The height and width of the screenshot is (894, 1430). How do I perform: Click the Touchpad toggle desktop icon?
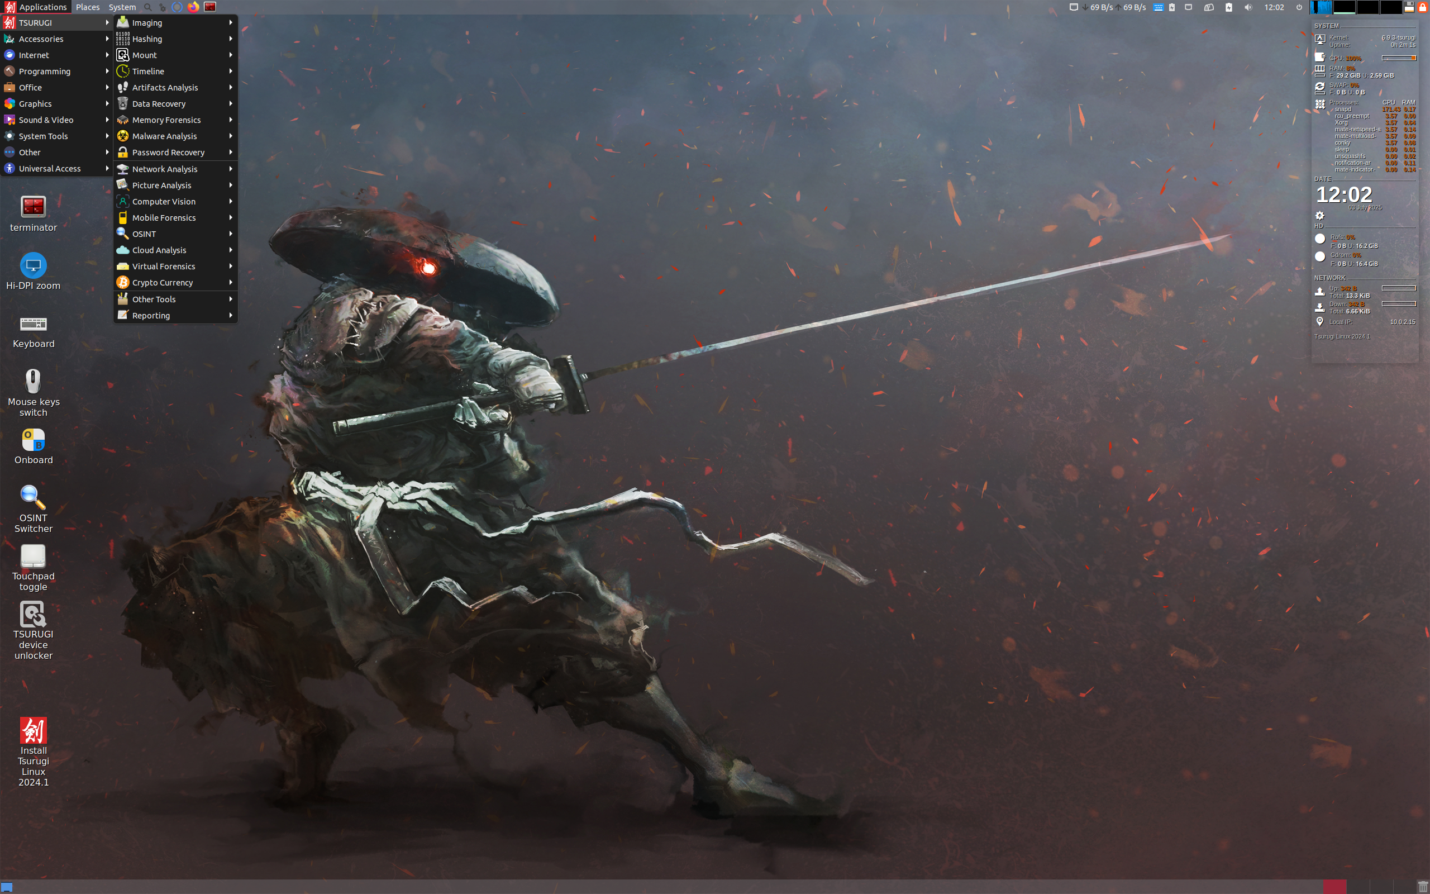click(33, 567)
